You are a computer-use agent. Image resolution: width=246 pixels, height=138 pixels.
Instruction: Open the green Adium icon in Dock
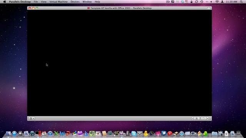point(205,133)
